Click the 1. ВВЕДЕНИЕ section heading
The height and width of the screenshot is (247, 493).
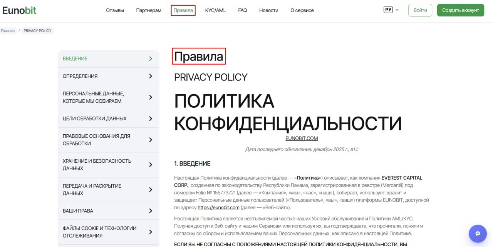click(192, 164)
